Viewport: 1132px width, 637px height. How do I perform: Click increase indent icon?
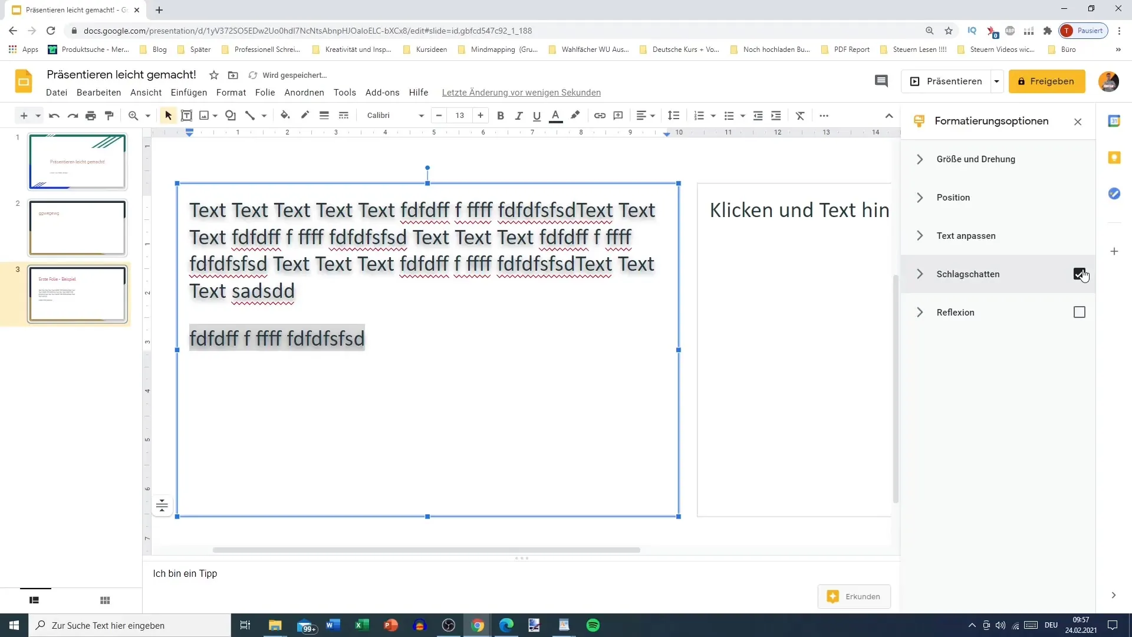pyautogui.click(x=776, y=116)
